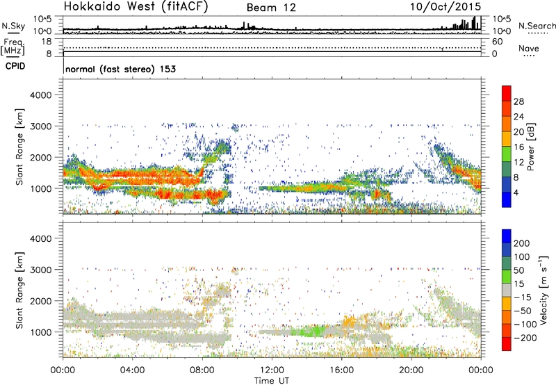Click the 'Slant Range [km]' label of velocity panel
This screenshot has width=556, height=385.
tap(19, 290)
